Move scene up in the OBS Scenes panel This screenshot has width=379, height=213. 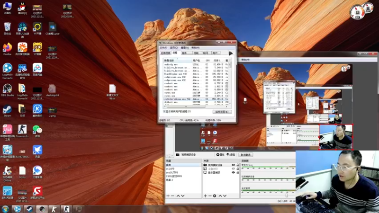click(x=178, y=196)
